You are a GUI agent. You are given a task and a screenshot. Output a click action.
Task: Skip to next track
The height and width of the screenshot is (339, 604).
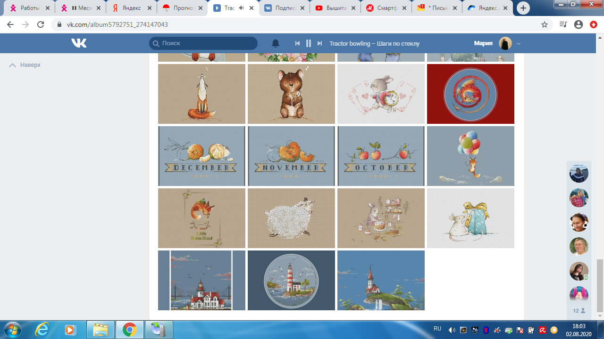pos(319,43)
